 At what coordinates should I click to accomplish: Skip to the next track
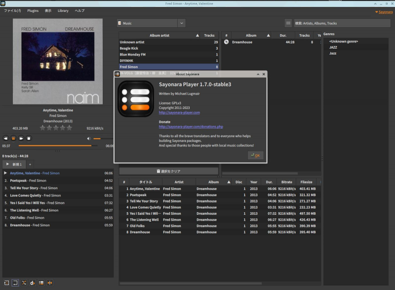point(21,139)
